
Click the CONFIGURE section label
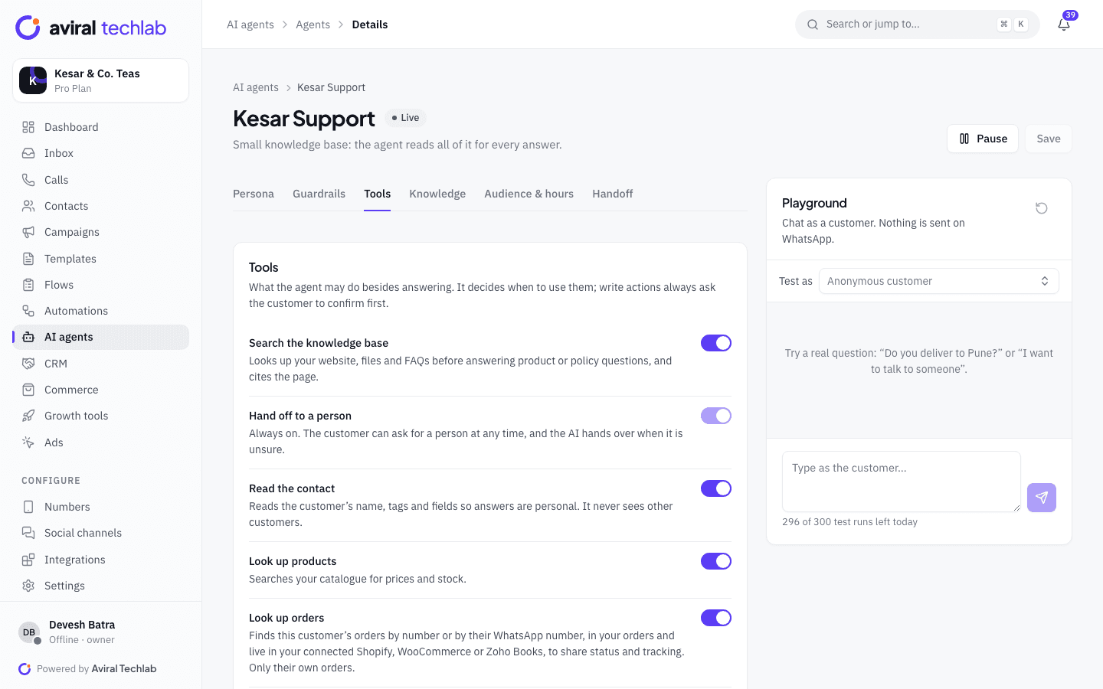click(51, 481)
